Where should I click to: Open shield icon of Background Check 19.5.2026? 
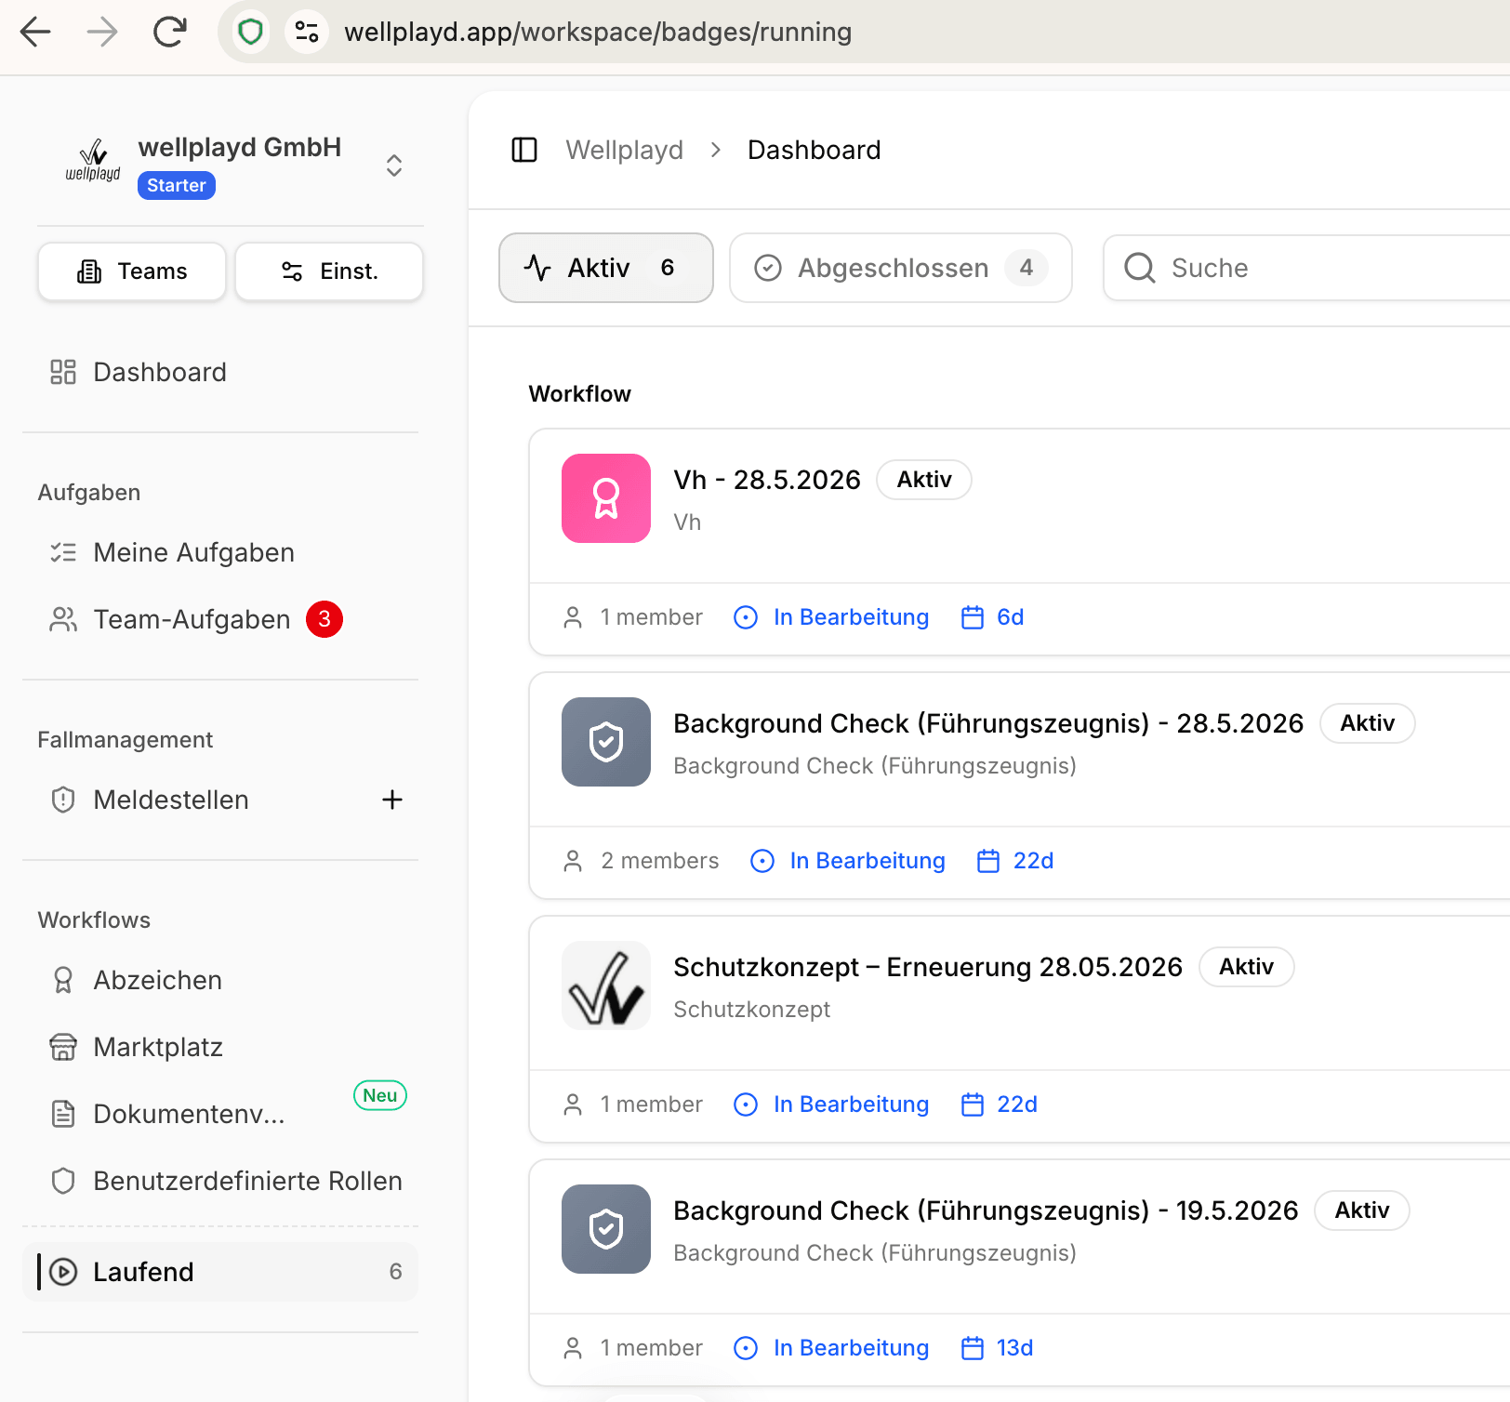[x=606, y=1229]
